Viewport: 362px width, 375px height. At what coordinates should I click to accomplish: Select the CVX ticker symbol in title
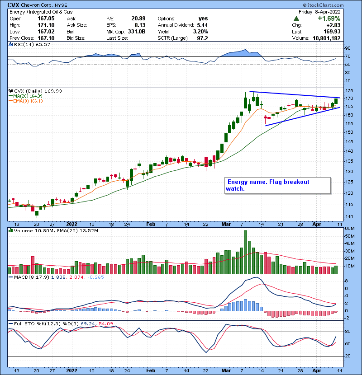(x=13, y=5)
